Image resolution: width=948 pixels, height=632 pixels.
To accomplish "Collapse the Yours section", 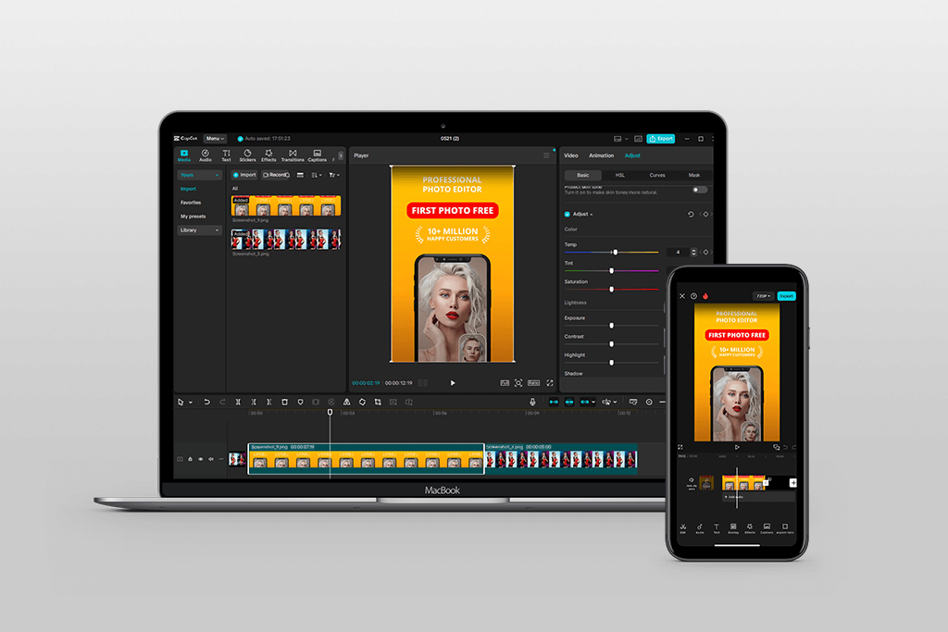I will pos(200,175).
